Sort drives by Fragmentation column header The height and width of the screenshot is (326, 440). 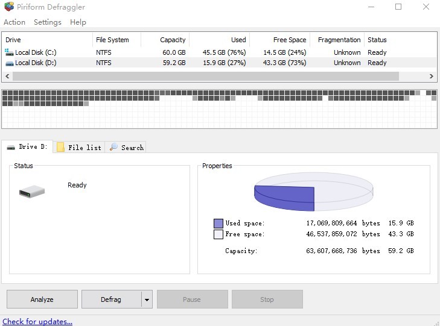339,40
